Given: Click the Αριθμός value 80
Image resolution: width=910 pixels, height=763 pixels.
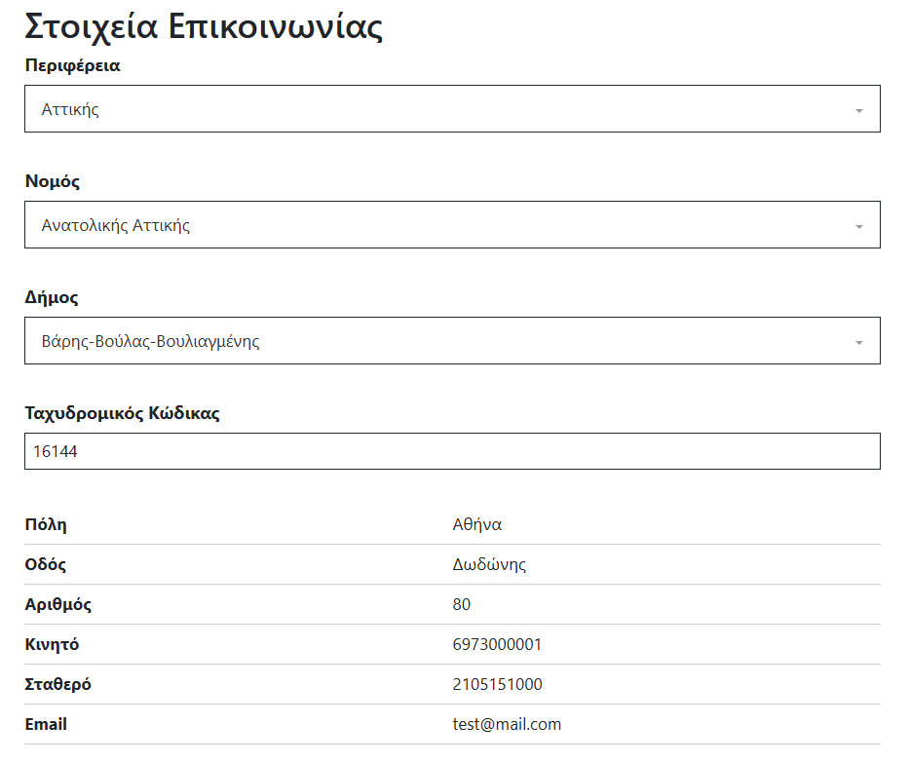Looking at the screenshot, I should 462,604.
